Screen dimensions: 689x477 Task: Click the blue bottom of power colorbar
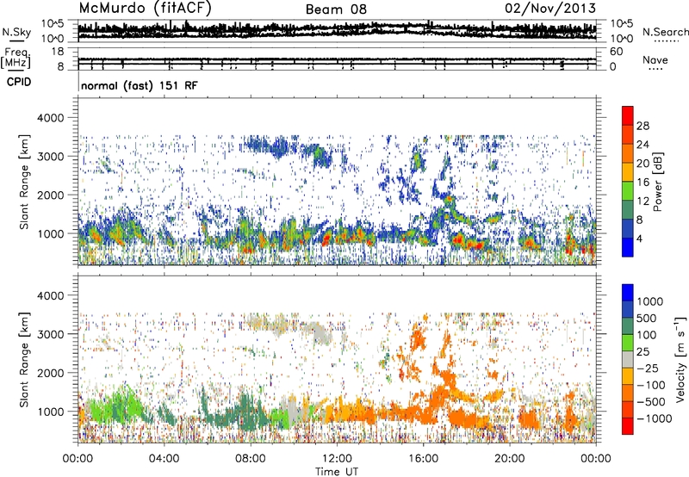(628, 247)
